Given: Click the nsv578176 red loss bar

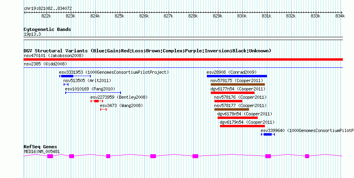Looking at the screenshot, I should pyautogui.click(x=228, y=101).
